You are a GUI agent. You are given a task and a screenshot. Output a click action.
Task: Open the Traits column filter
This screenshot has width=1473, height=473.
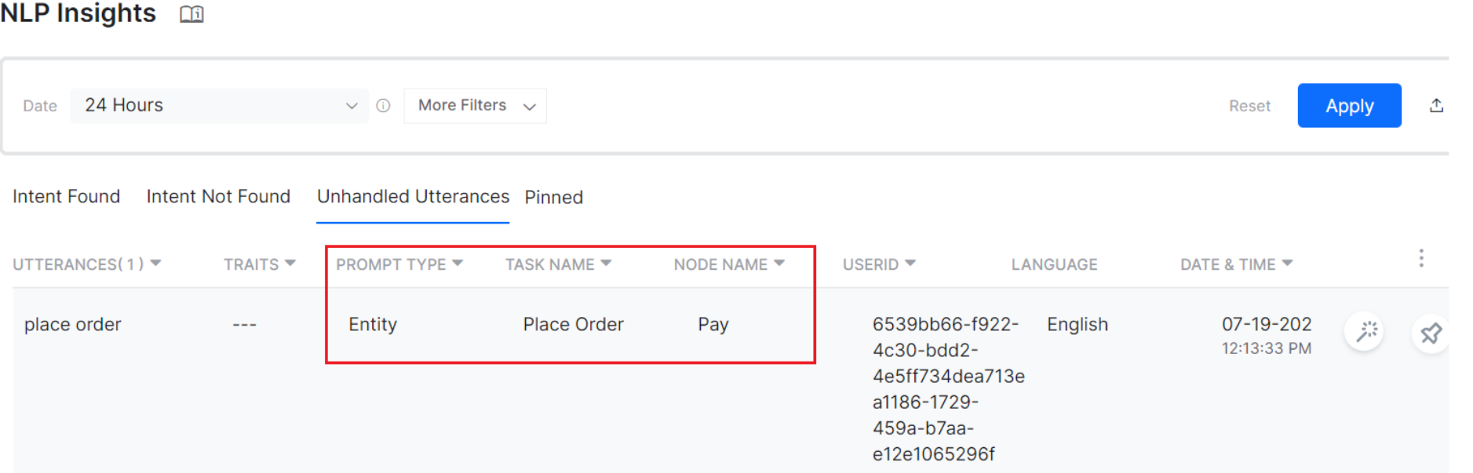tap(290, 264)
